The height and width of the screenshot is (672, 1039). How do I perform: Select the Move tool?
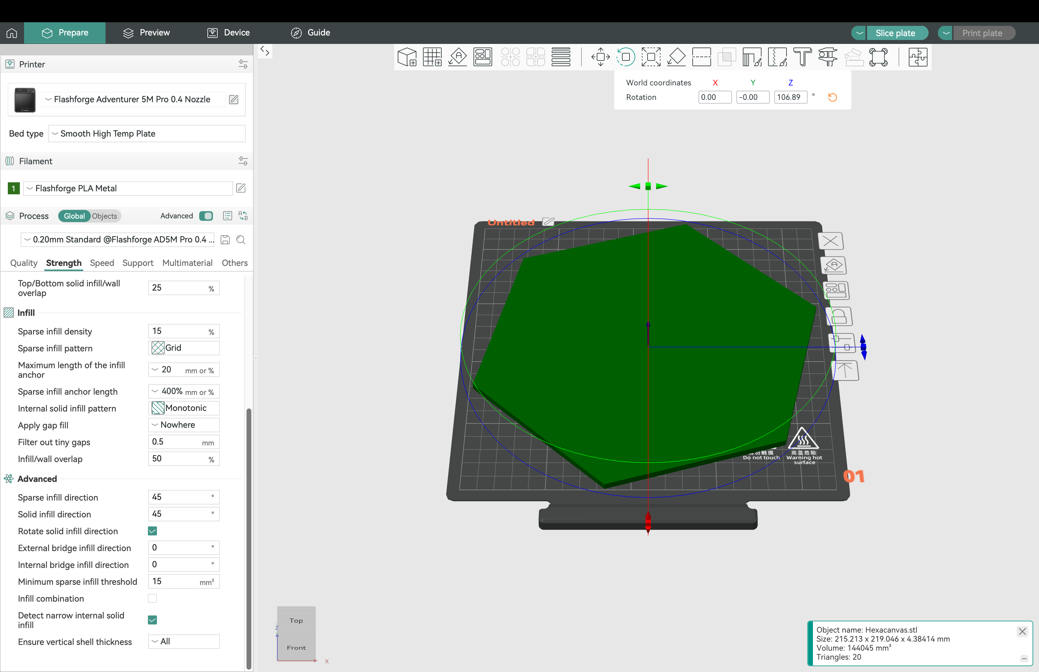click(x=600, y=57)
